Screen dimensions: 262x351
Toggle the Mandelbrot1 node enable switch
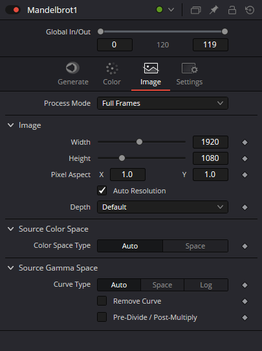click(x=13, y=10)
